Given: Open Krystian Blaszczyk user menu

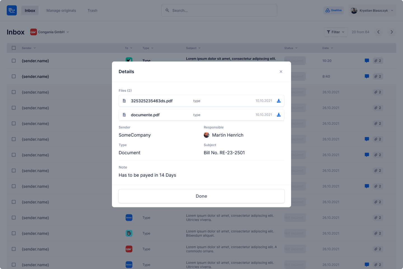Looking at the screenshot, I should tap(372, 11).
